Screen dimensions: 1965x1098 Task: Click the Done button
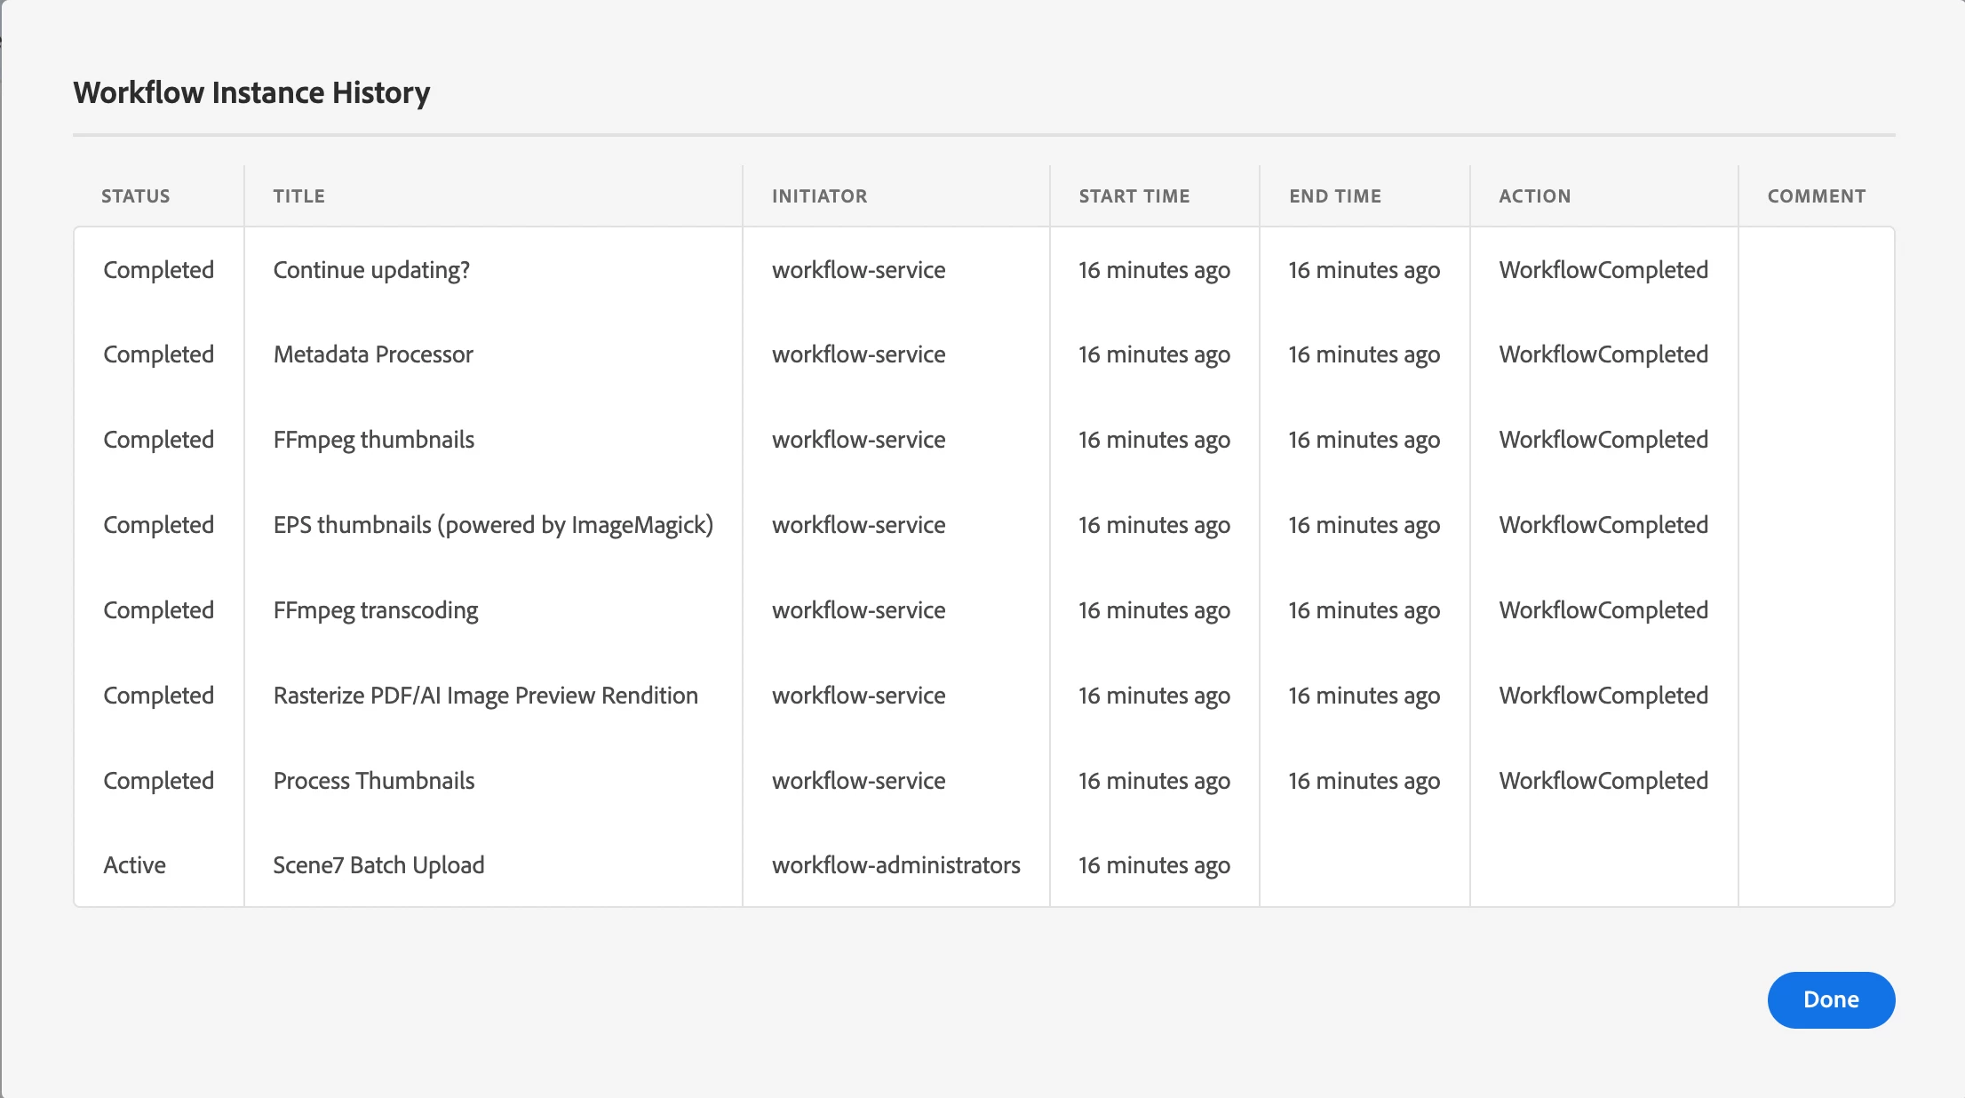click(x=1830, y=999)
